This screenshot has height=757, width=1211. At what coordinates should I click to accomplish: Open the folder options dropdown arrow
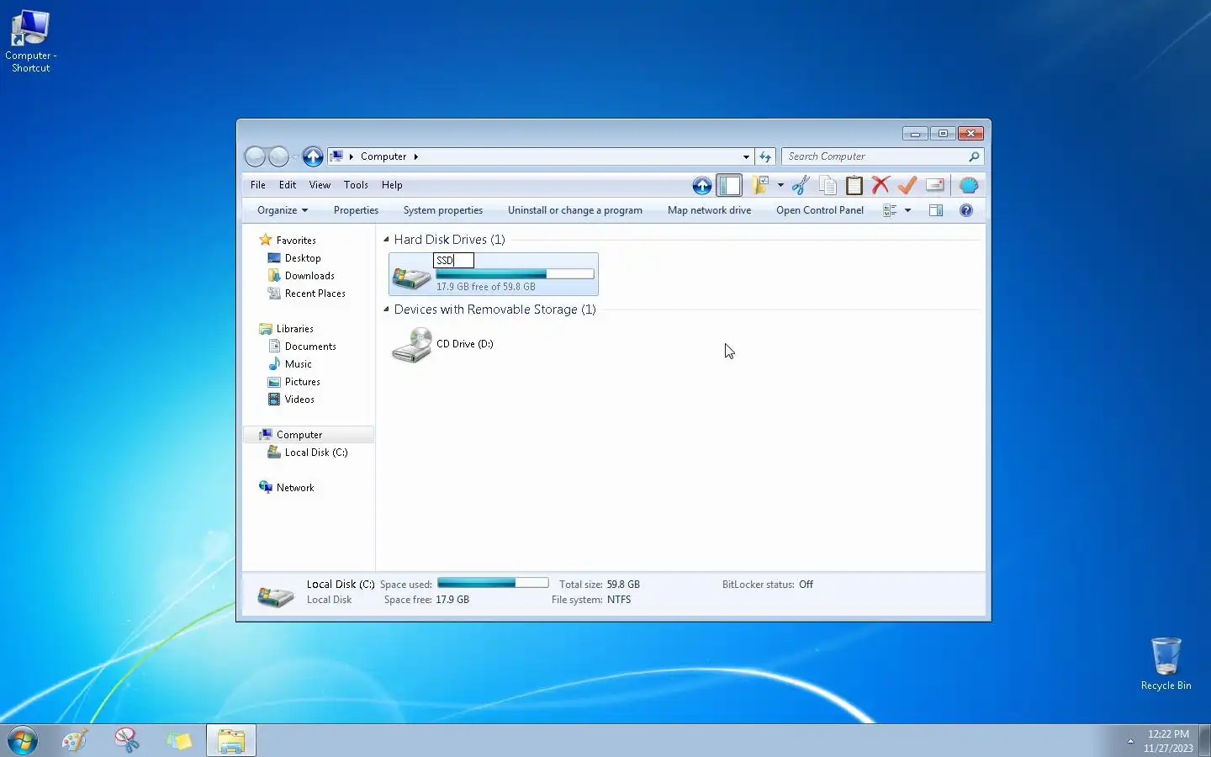(780, 185)
